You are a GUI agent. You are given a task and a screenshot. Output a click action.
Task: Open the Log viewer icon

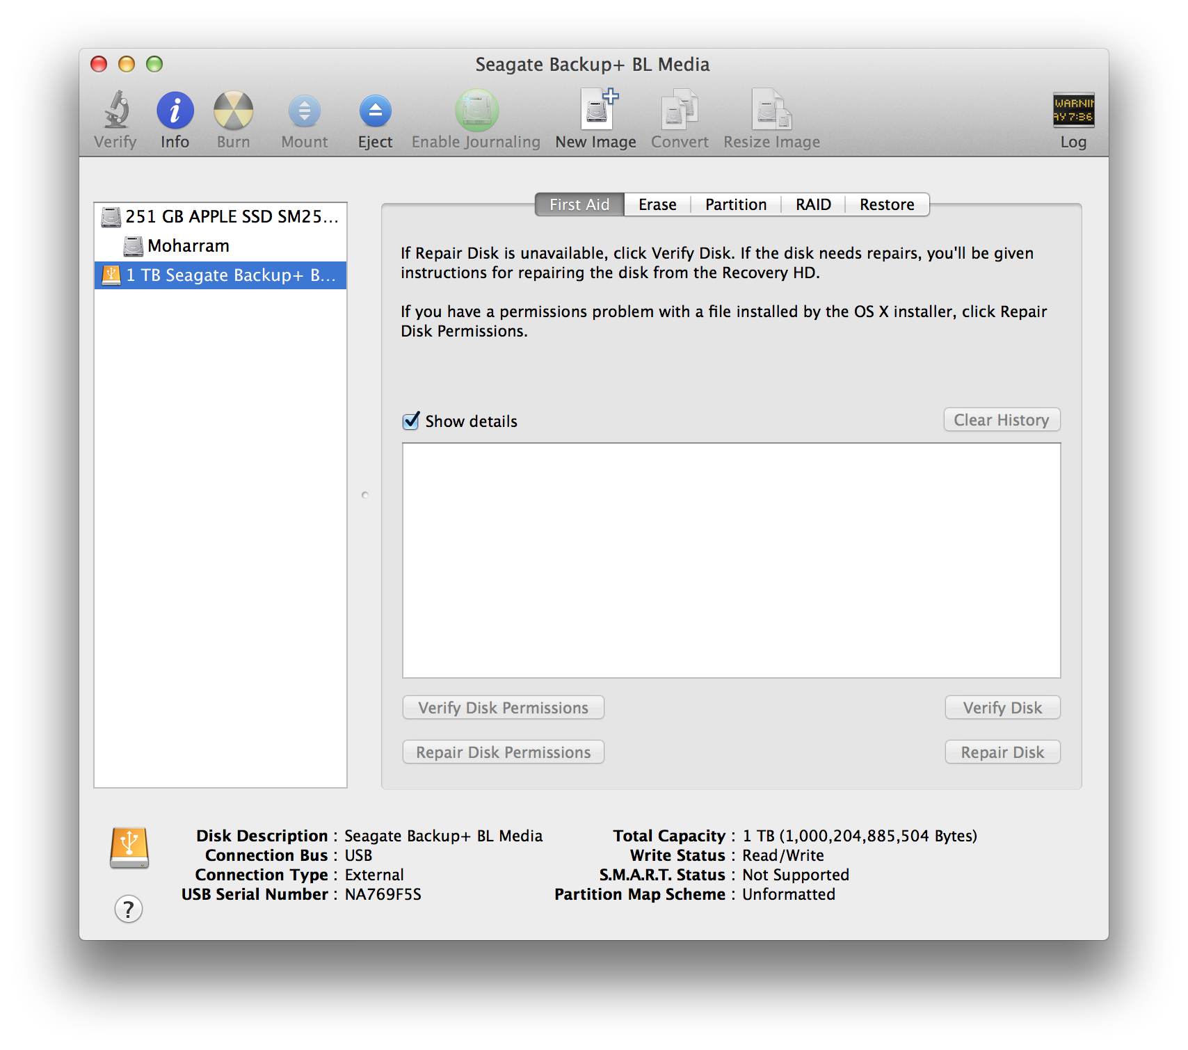click(x=1073, y=110)
